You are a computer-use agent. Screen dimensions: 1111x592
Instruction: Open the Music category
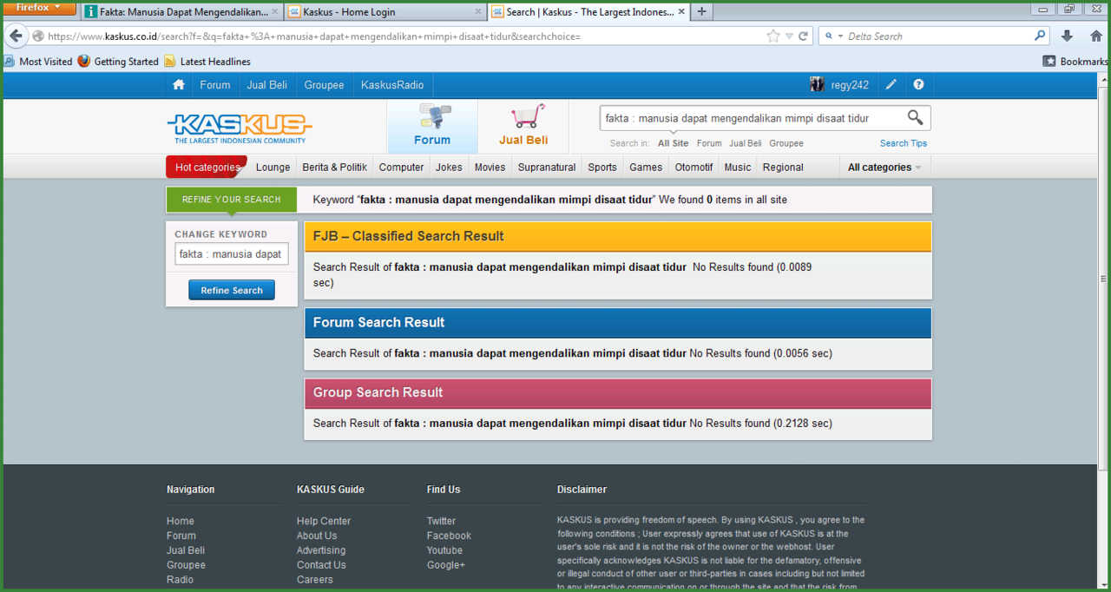tap(738, 168)
